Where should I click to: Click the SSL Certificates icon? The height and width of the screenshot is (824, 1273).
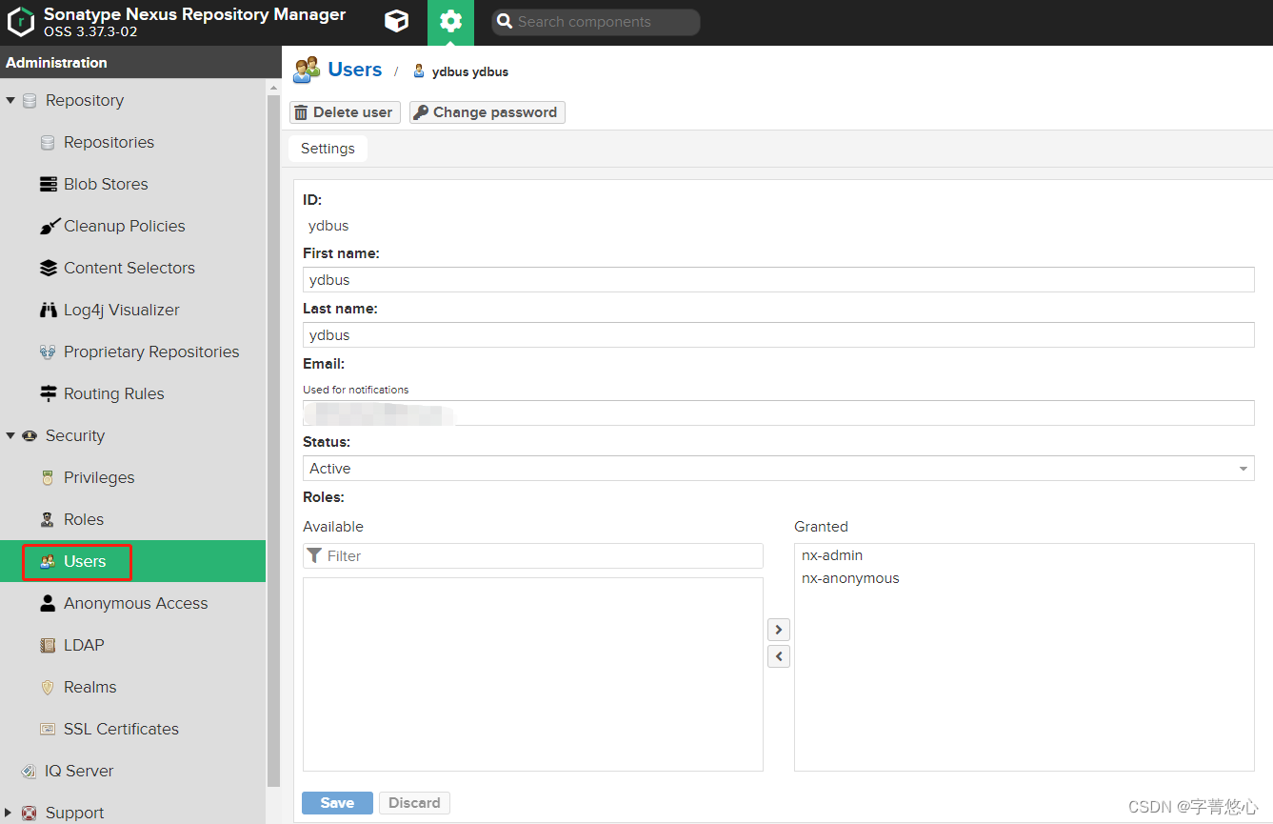coord(48,730)
